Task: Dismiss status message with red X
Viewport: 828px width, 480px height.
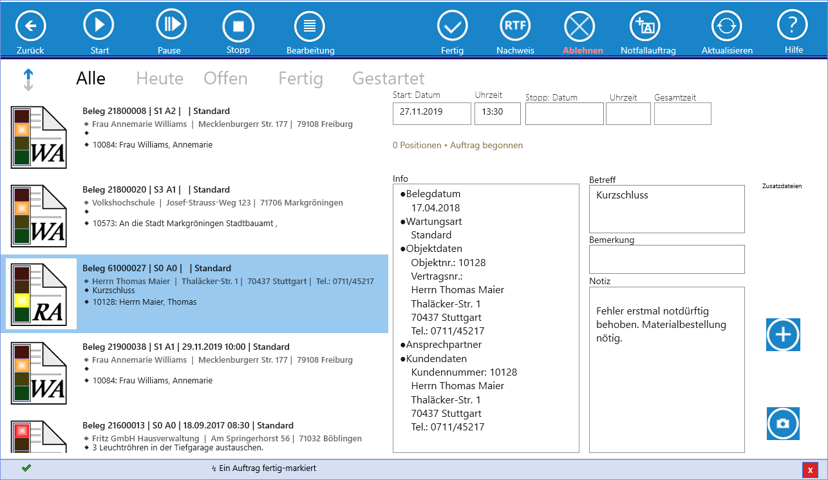Action: 810,470
